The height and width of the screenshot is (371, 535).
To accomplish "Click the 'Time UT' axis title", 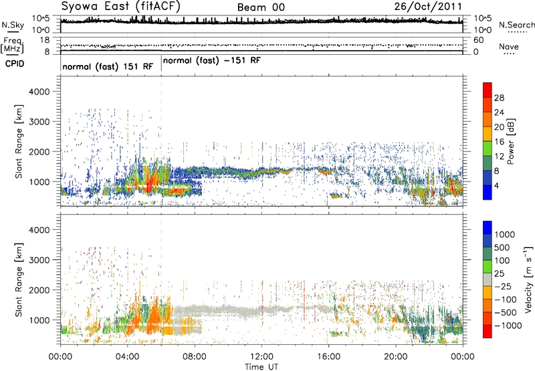I will 261,366.
